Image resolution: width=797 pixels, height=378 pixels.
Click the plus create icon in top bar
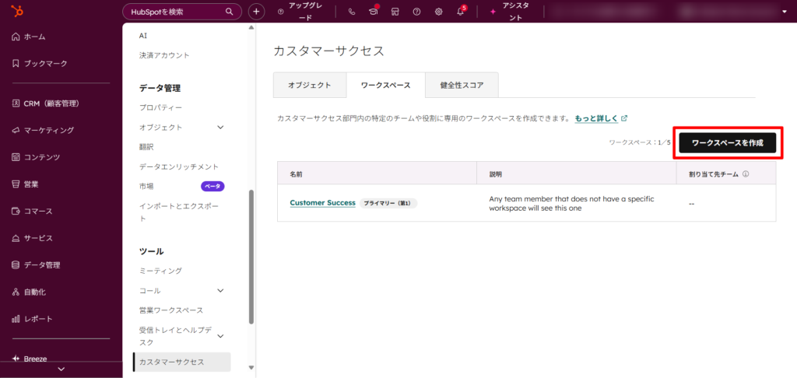[x=257, y=12]
